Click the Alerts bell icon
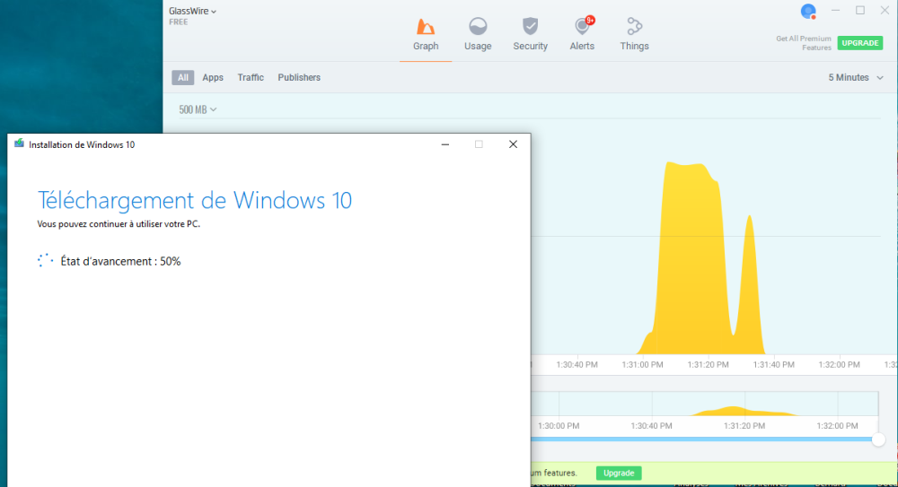The height and width of the screenshot is (487, 898). (582, 26)
